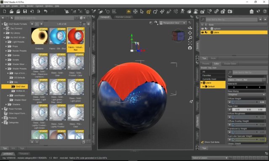Image resolution: width=269 pixels, height=161 pixels.
Task: Open the Perspective View dropdown
Action: click(x=173, y=23)
